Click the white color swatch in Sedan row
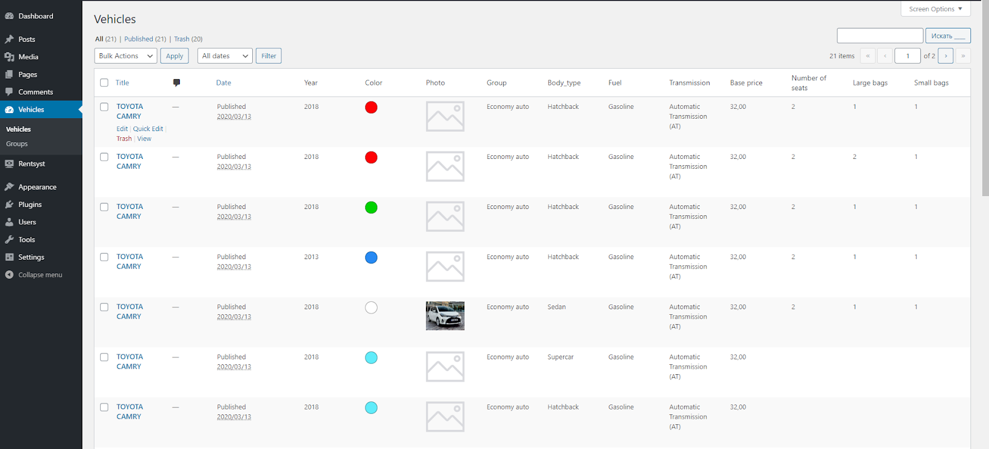 (371, 308)
